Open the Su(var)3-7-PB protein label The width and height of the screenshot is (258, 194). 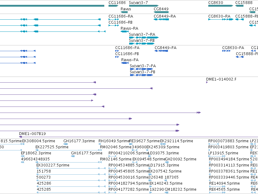(142, 72)
